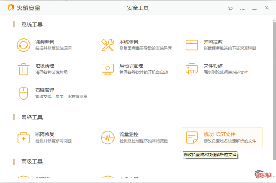Image resolution: width=276 pixels, height=183 pixels.
Task: Minimize the 安全工具 window
Action: click(254, 9)
